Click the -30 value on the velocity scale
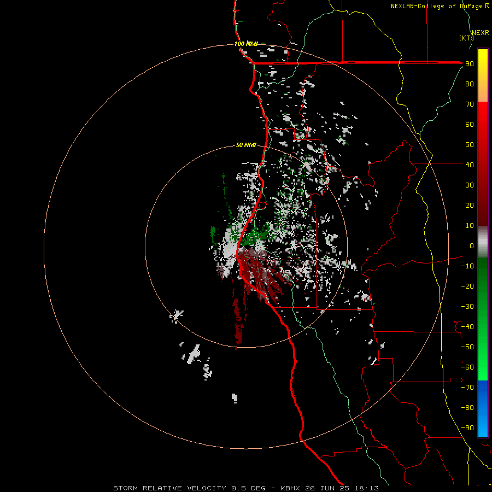492x492 pixels. 467,307
